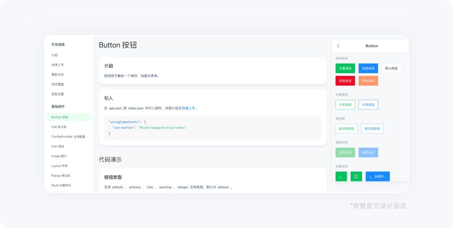The width and height of the screenshot is (453, 228).
Task: Open 快速上手 in the sidebar
Action: pyautogui.click(x=58, y=65)
